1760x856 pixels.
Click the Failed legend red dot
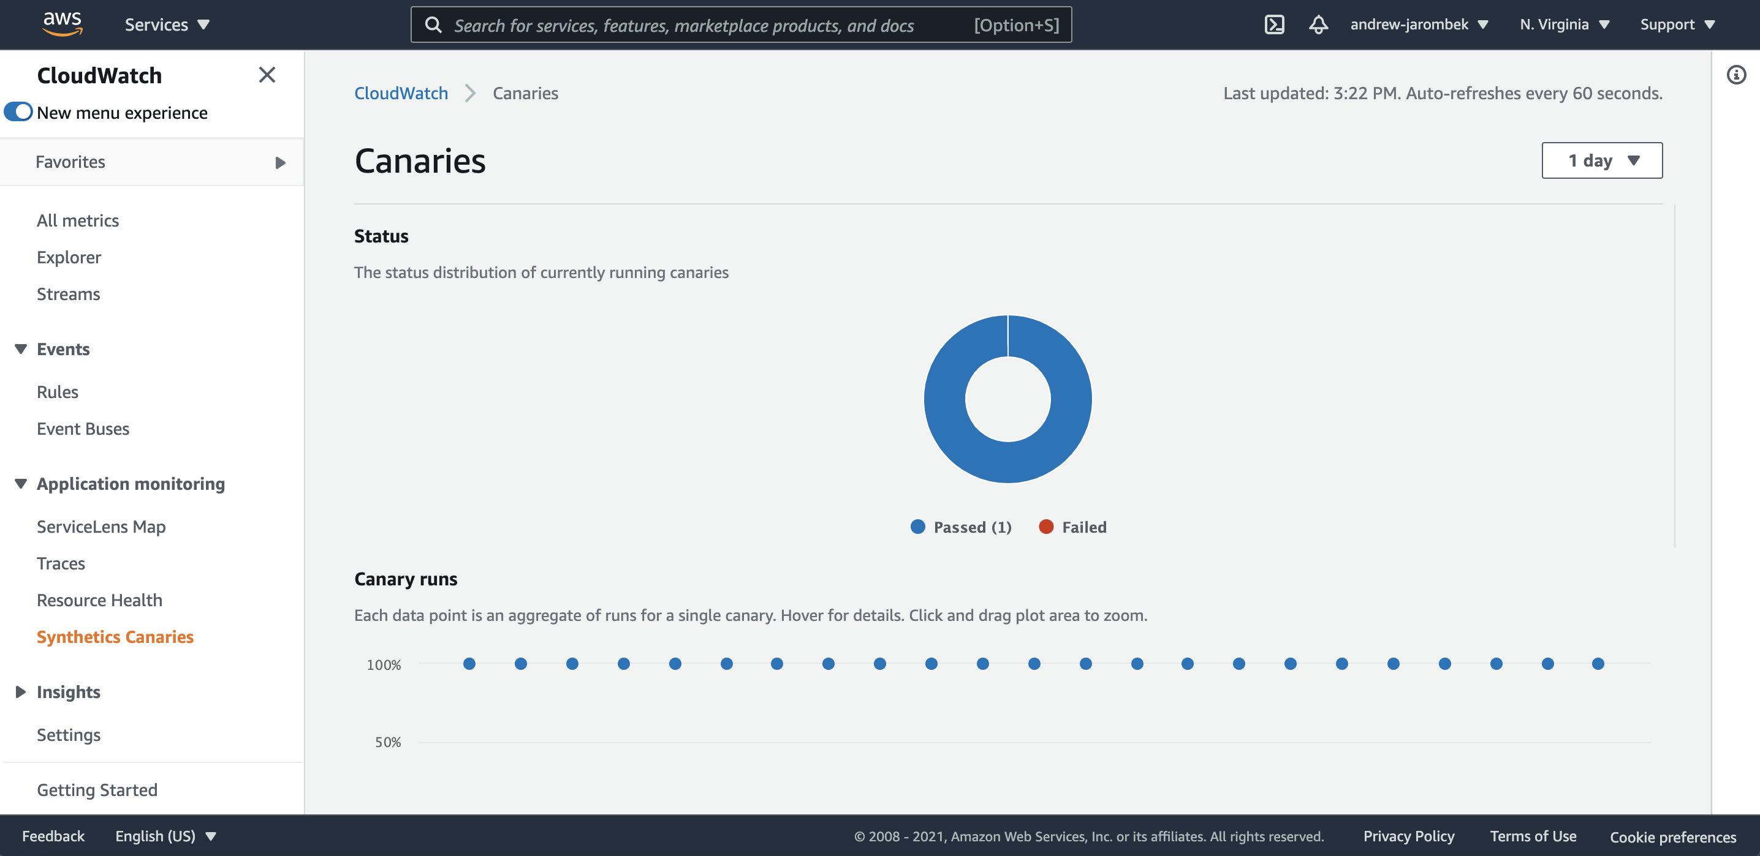1045,527
